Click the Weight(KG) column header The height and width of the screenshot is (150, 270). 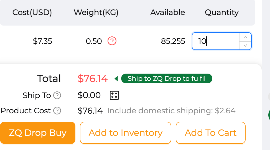click(x=96, y=12)
